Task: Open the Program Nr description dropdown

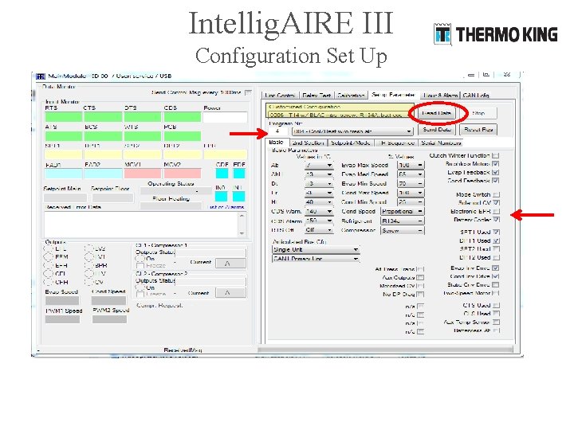Action: click(x=352, y=131)
